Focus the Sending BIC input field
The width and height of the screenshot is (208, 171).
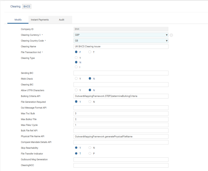click(x=121, y=73)
